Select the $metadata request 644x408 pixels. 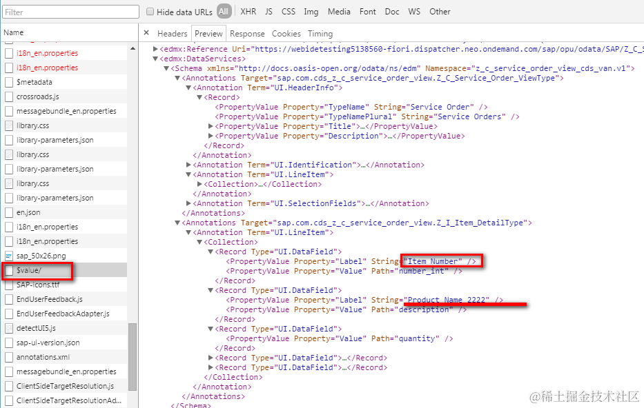click(x=64, y=82)
